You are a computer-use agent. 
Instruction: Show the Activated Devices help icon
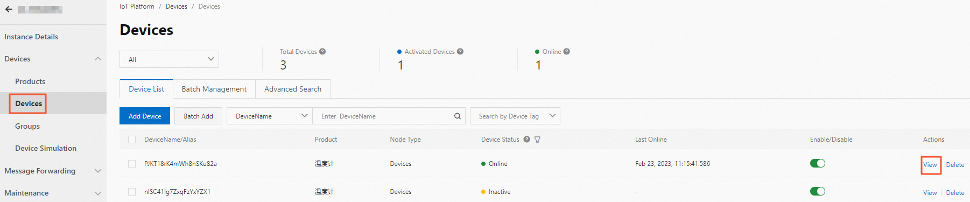460,52
